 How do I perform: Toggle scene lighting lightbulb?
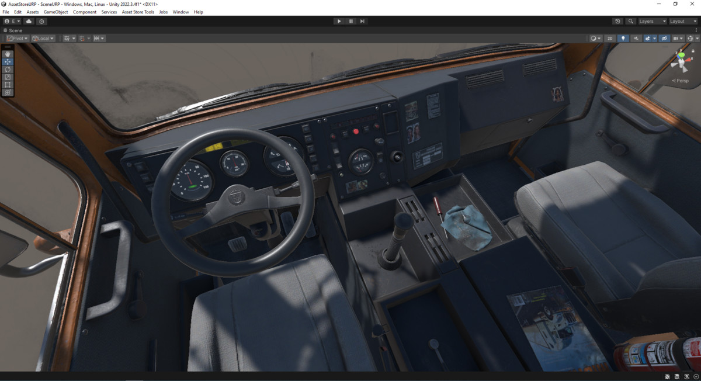623,39
